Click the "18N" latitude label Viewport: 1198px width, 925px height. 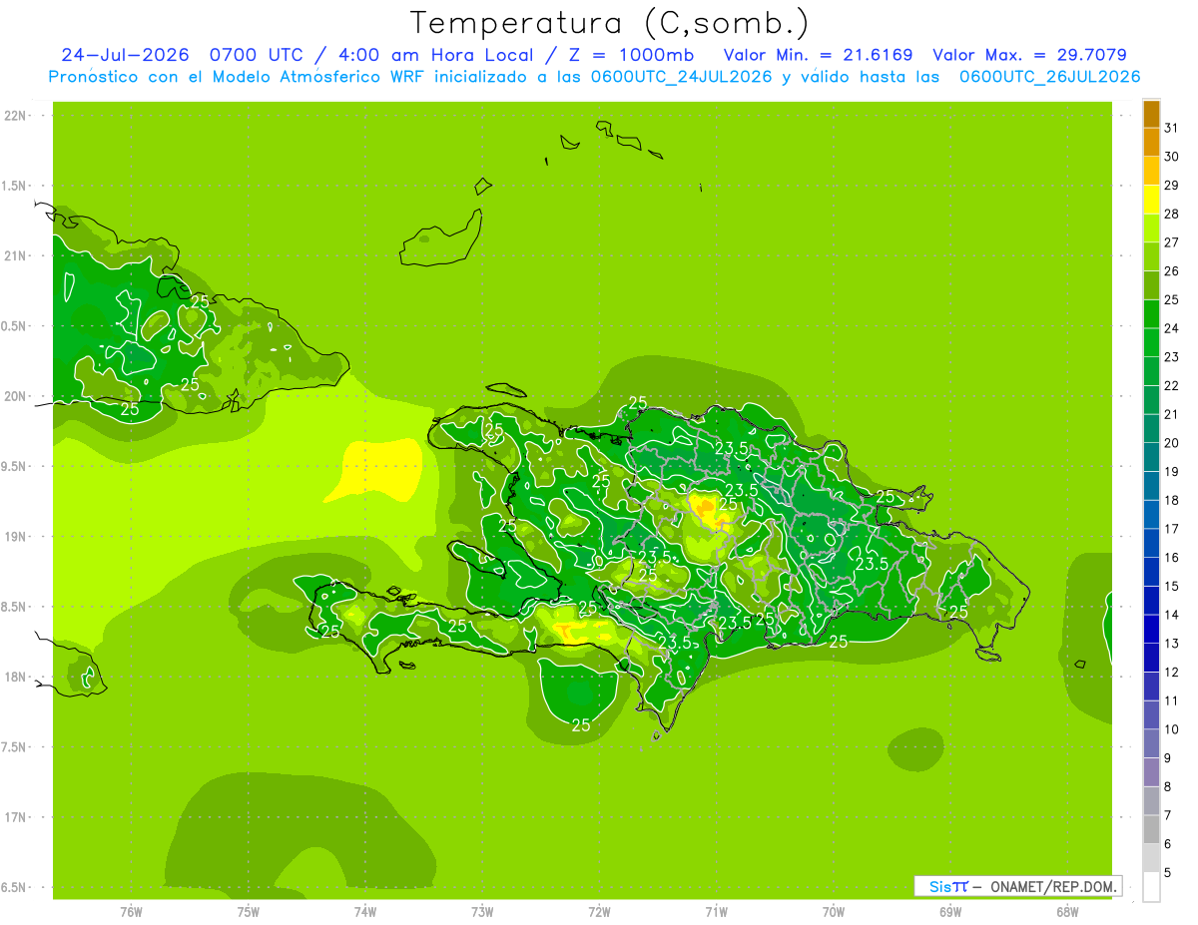click(x=16, y=678)
